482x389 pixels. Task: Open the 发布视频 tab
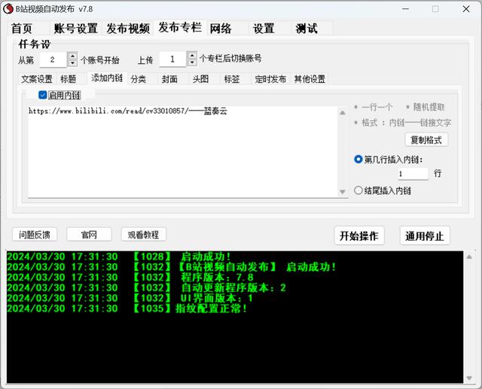click(x=128, y=29)
